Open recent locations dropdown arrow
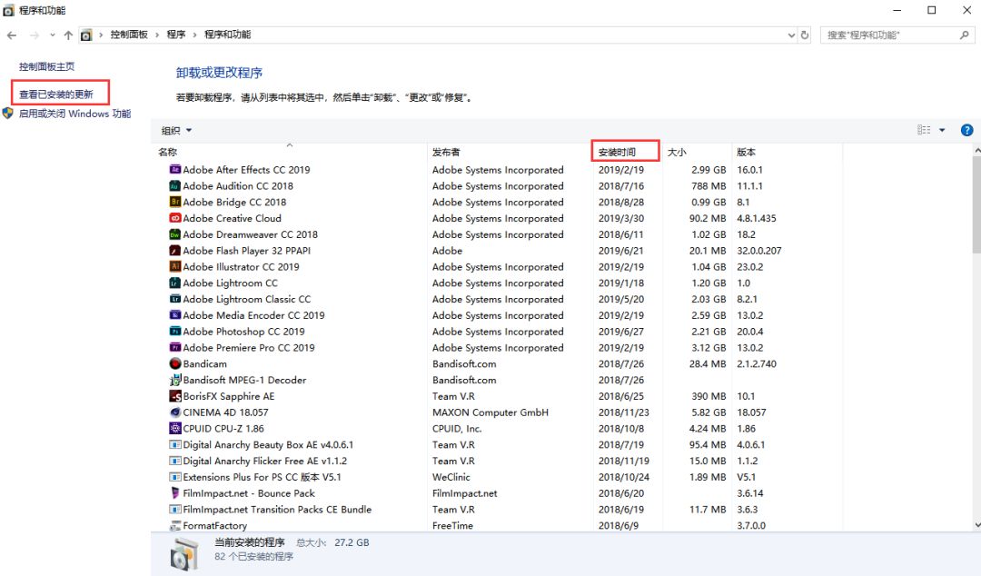This screenshot has height=576, width=981. pyautogui.click(x=52, y=35)
